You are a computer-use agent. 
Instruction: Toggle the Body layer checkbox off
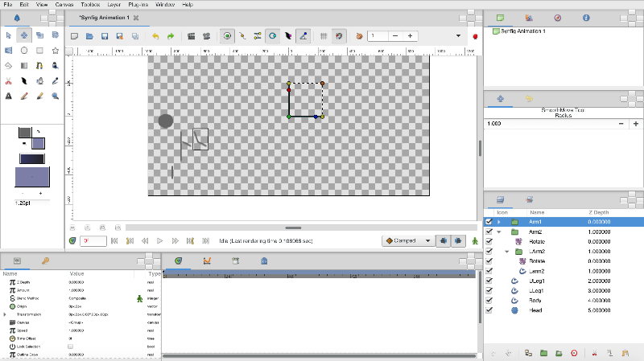tap(489, 300)
